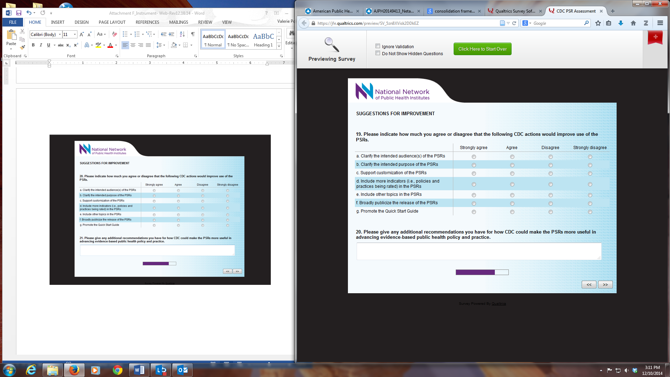This screenshot has height=377, width=670.
Task: Click the Show/Hide paragraph marks icon
Action: coord(193,34)
